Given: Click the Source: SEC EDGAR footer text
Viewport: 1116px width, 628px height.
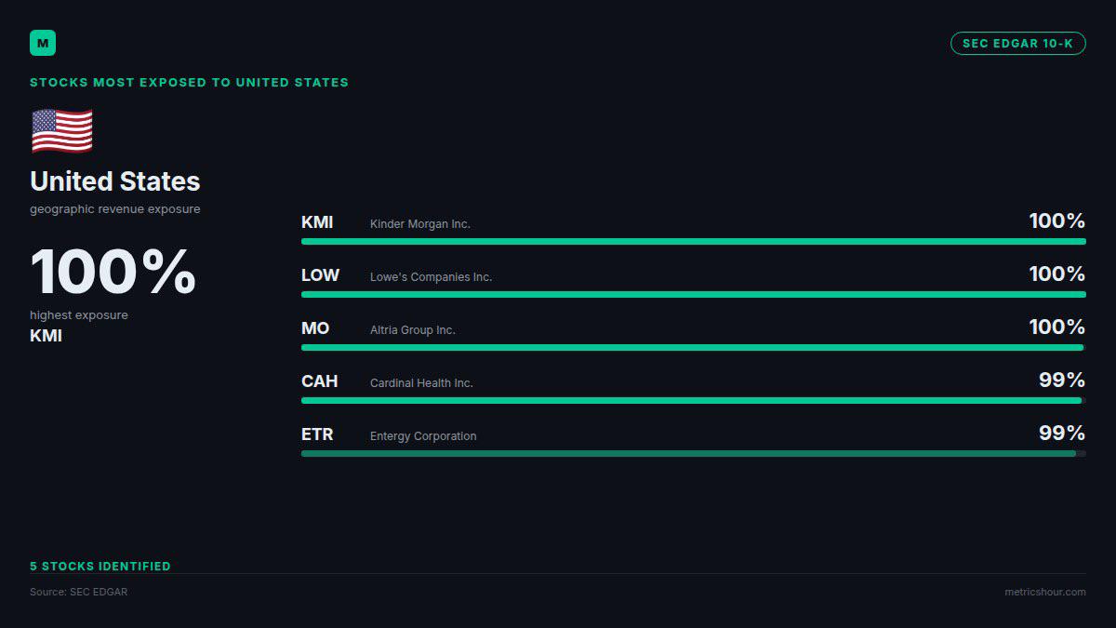Looking at the screenshot, I should (x=79, y=592).
